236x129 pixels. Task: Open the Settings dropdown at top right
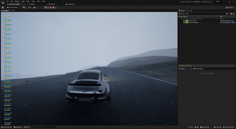(x=230, y=7)
